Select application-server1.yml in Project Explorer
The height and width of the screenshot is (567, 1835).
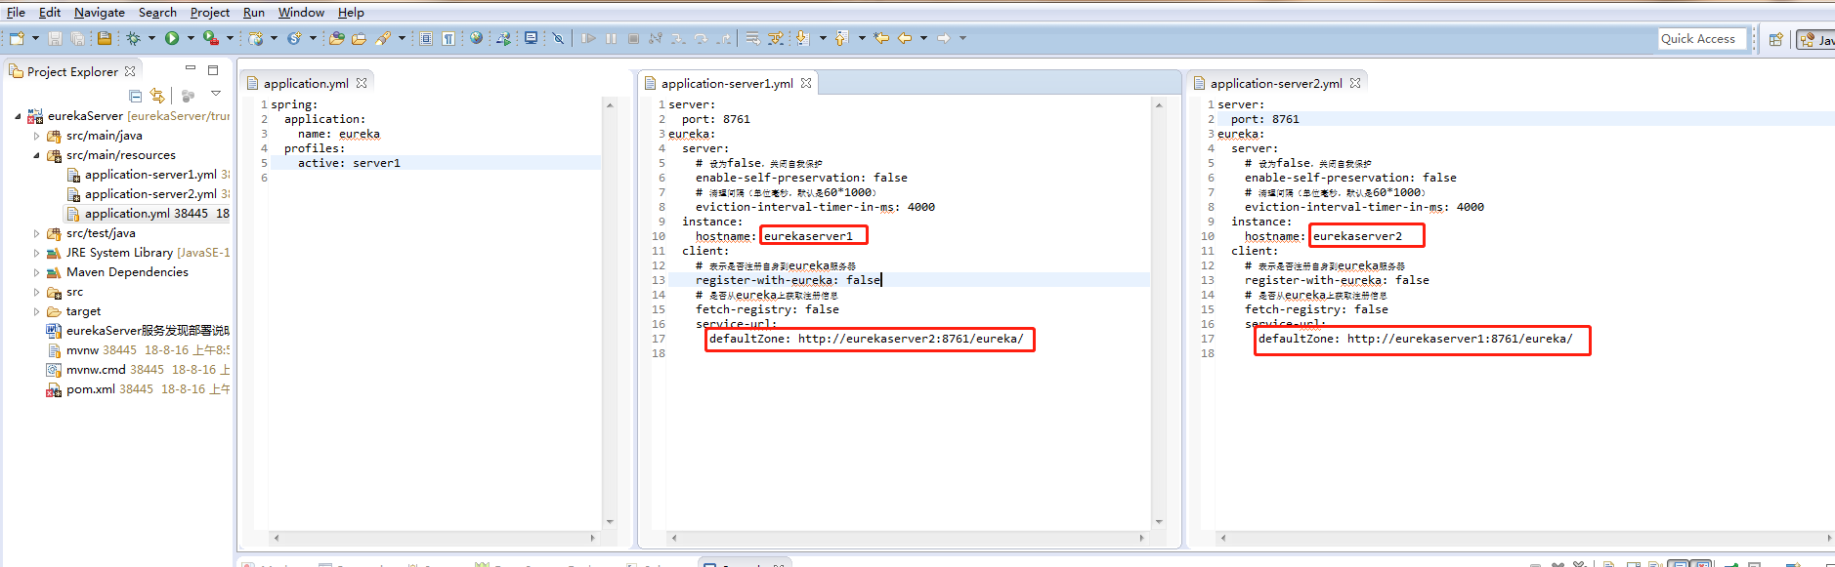click(x=150, y=175)
